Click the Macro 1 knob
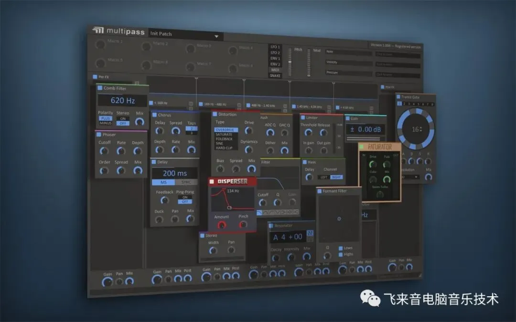 coord(100,44)
